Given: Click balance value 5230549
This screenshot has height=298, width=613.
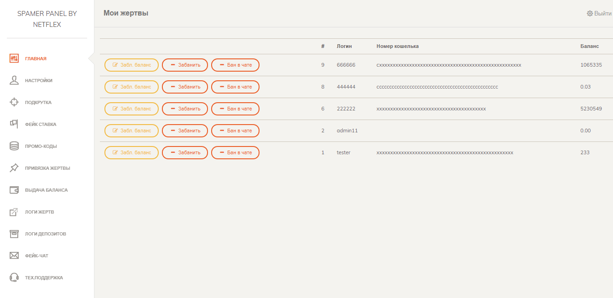Looking at the screenshot, I should tap(591, 109).
